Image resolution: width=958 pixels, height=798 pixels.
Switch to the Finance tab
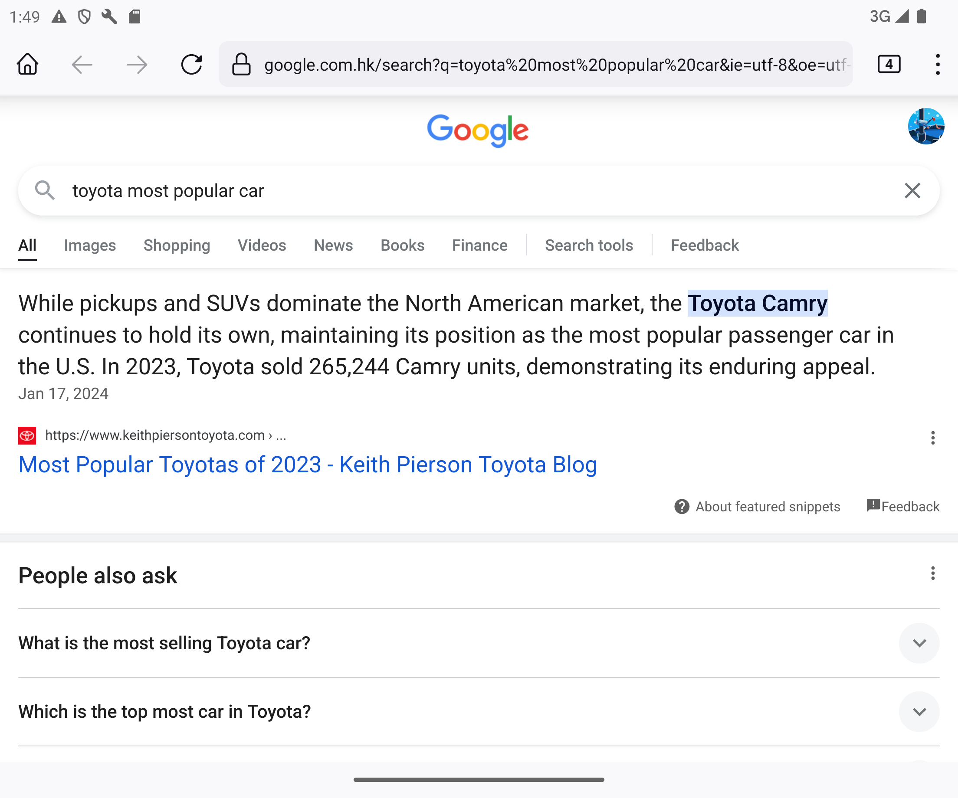pos(479,245)
